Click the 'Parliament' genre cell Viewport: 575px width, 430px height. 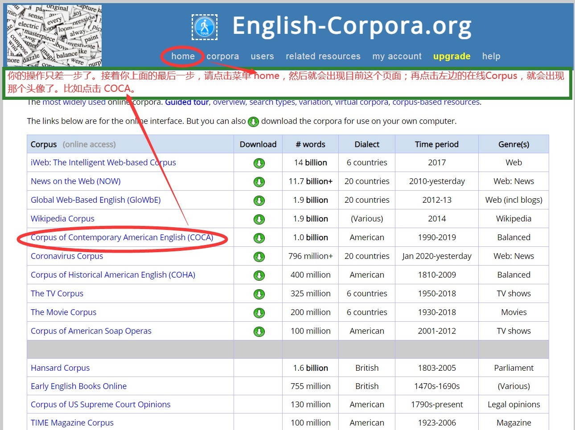[x=514, y=368]
